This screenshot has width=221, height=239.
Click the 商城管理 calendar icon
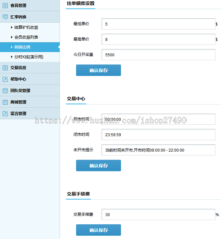(5, 102)
